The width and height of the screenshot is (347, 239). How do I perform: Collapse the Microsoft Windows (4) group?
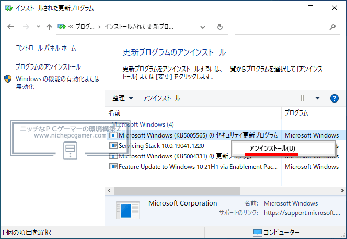coord(143,124)
